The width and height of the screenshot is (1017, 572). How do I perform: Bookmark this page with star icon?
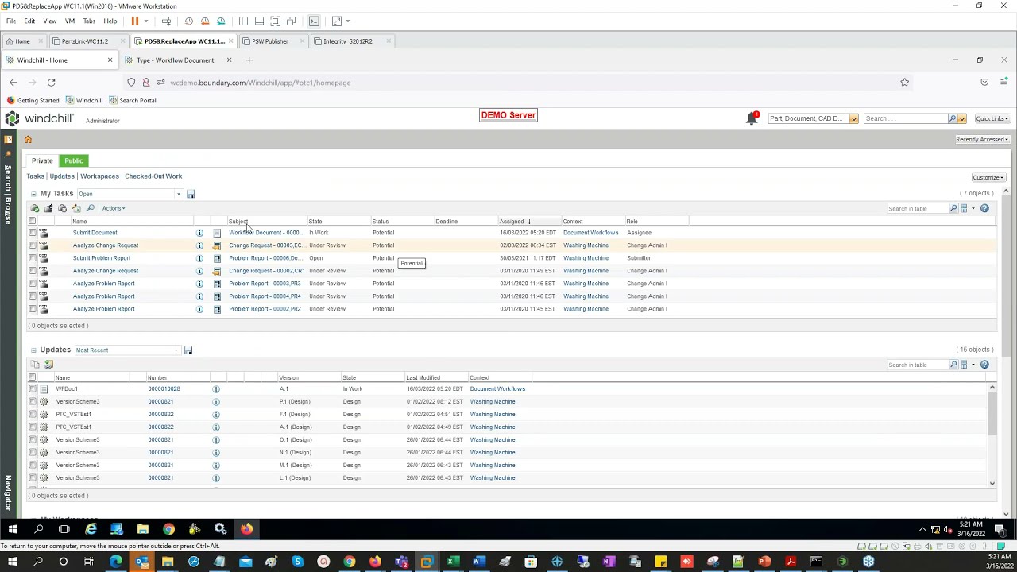pyautogui.click(x=904, y=83)
